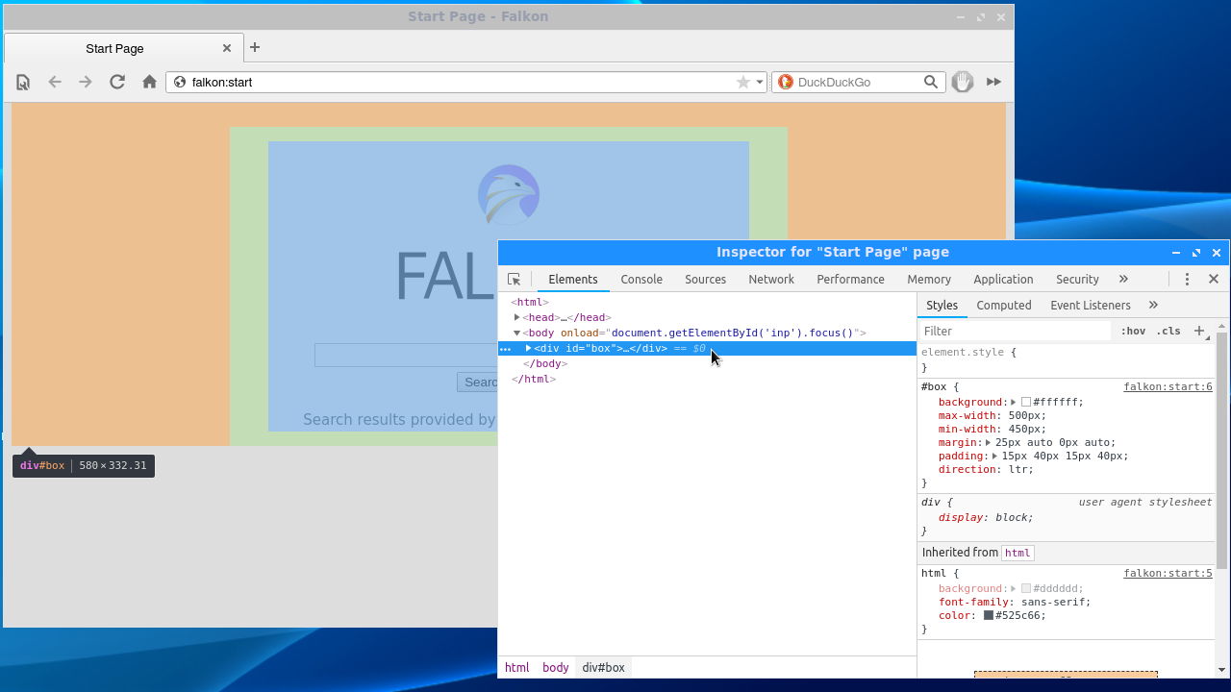
Task: Toggle the .cls classes button
Action: (1168, 332)
